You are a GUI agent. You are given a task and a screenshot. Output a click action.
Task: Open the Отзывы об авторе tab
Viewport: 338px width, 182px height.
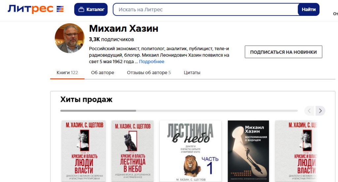click(149, 73)
